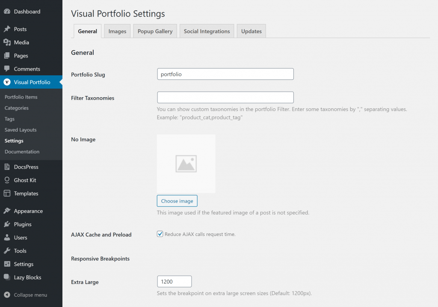Click the Comments speech bubble icon
This screenshot has width=438, height=307.
coord(7,69)
